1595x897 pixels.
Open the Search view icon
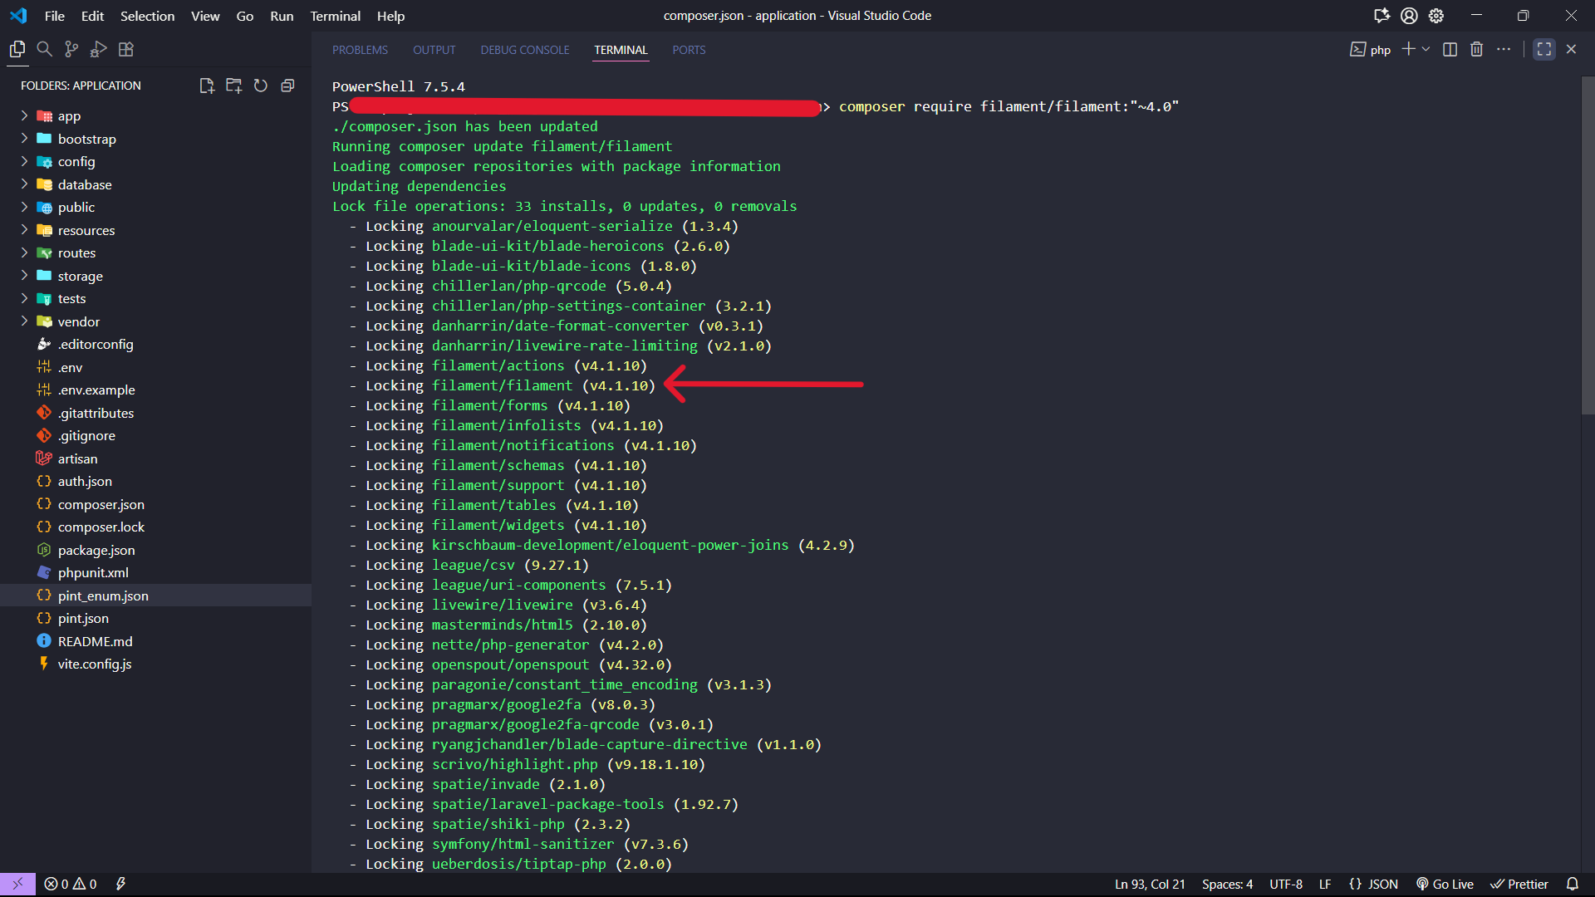(45, 49)
